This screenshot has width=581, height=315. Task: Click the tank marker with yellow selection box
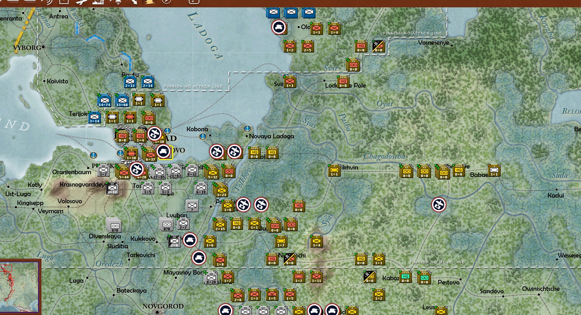point(164,152)
